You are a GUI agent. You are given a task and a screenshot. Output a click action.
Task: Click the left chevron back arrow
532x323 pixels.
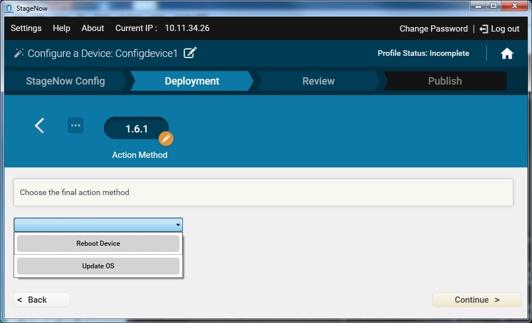[x=40, y=126]
